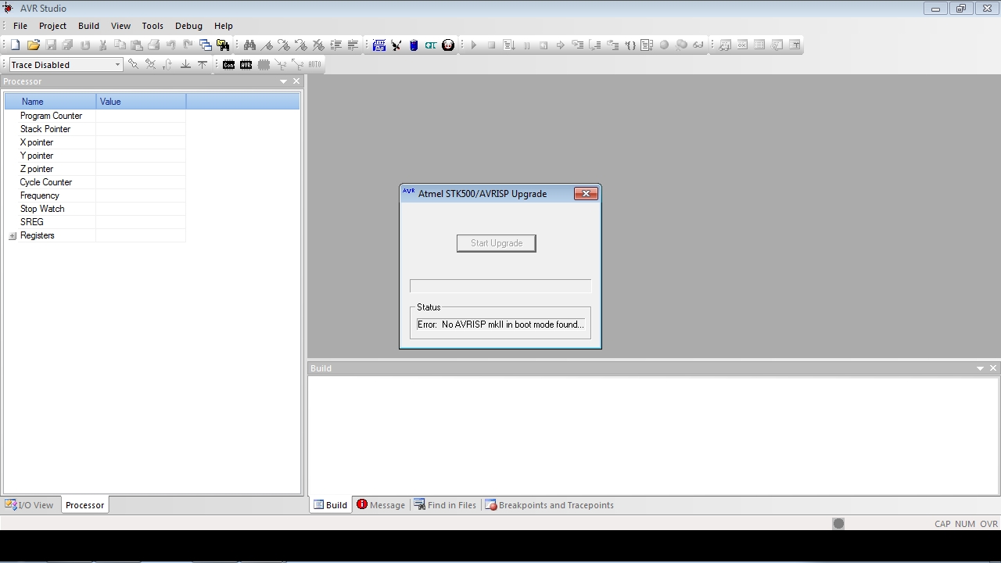Click the black AVR icon in trace toolbar
Screen dimensions: 1001x563
point(246,65)
